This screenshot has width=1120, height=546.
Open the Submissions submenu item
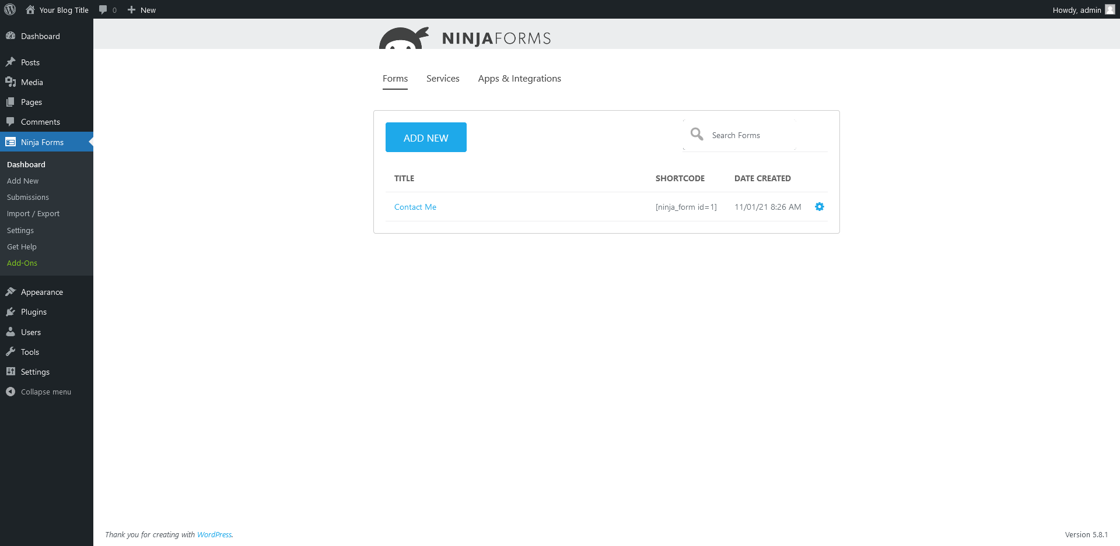pos(28,197)
